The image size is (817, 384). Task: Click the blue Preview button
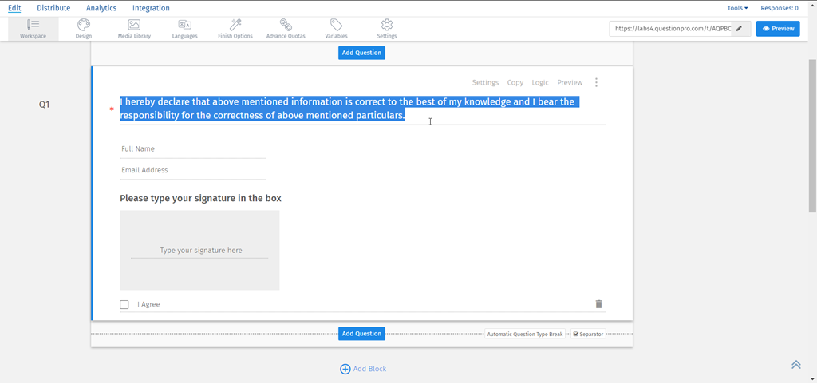coord(778,29)
